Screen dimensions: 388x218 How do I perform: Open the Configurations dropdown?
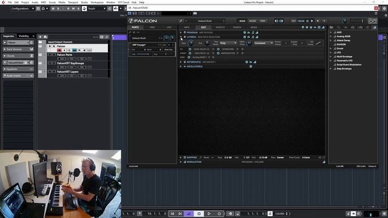pyautogui.click(x=22, y=8)
